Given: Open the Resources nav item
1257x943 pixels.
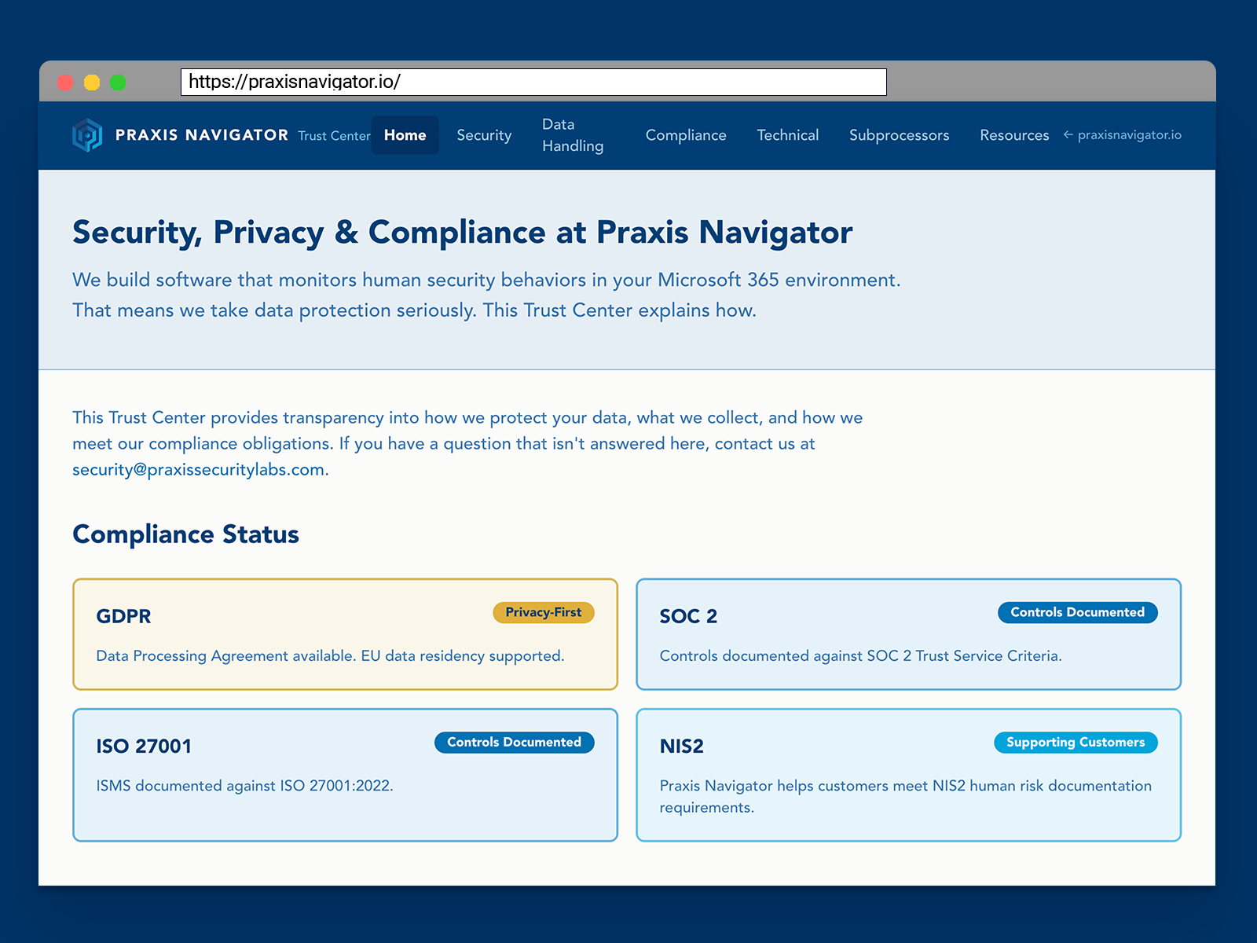Looking at the screenshot, I should (1014, 135).
